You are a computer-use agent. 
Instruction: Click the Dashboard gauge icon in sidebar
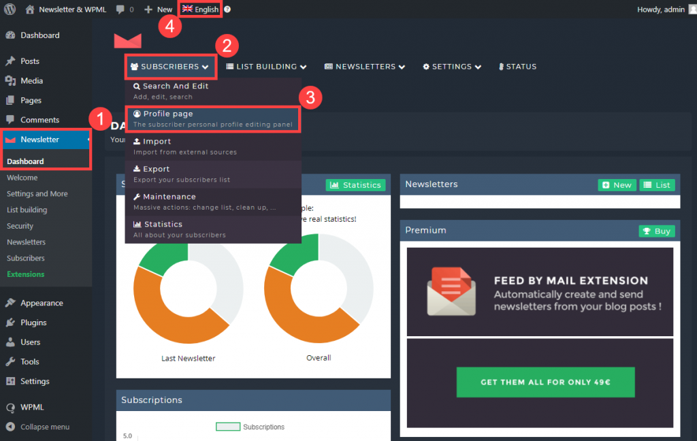coord(11,35)
